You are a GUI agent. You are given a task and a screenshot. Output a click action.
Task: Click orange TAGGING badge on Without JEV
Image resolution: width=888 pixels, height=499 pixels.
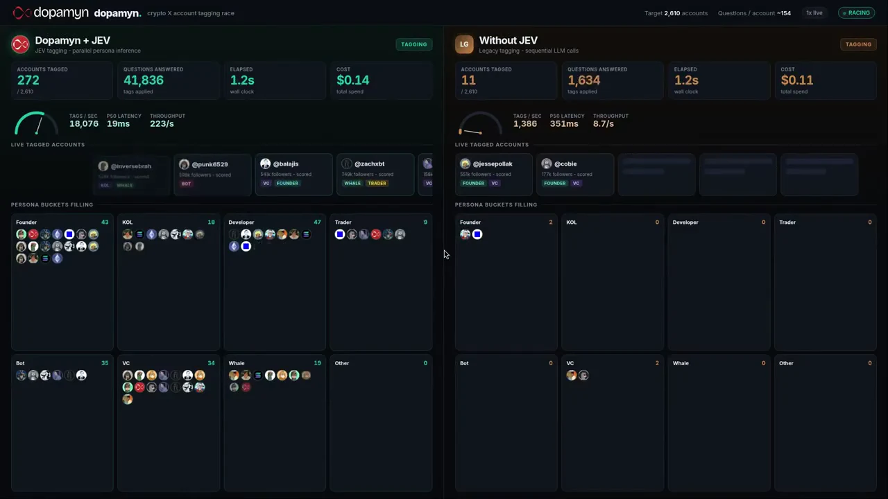point(858,44)
